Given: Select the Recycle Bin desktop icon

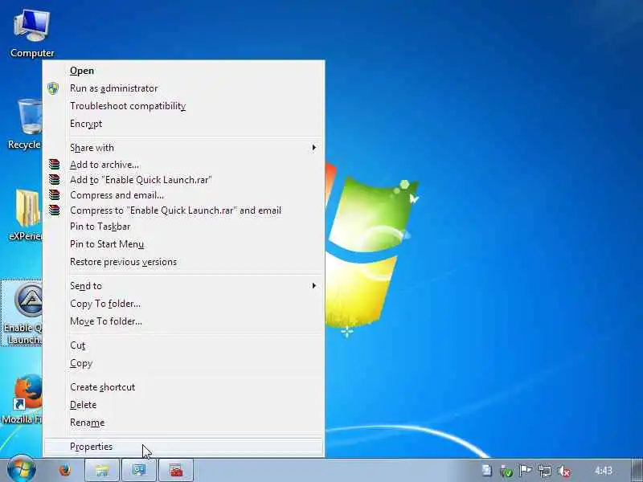Looking at the screenshot, I should pos(25,124).
